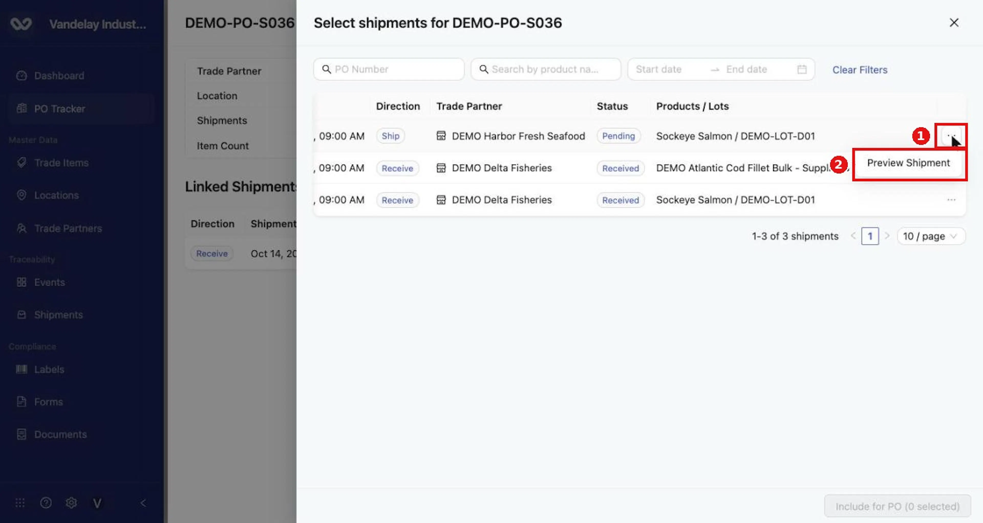This screenshot has height=523, width=983.
Task: Collapse the sidebar with the chevron
Action: coord(143,503)
